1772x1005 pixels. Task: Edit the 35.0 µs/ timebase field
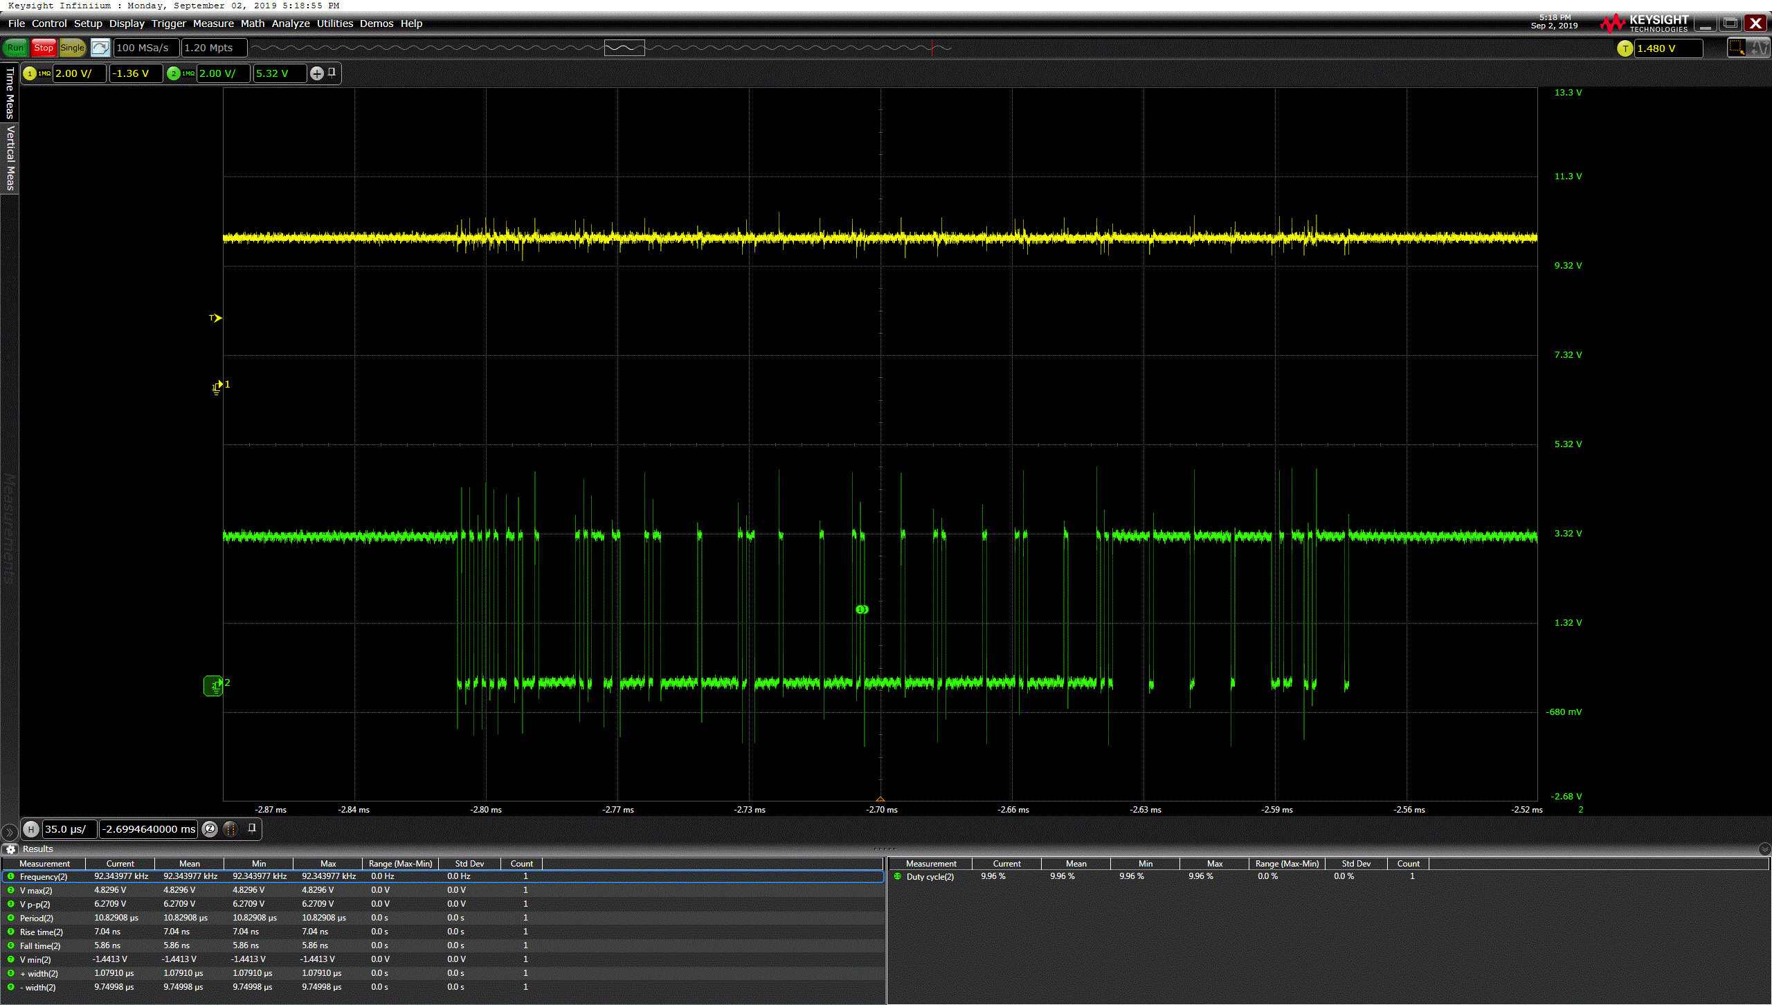point(69,829)
